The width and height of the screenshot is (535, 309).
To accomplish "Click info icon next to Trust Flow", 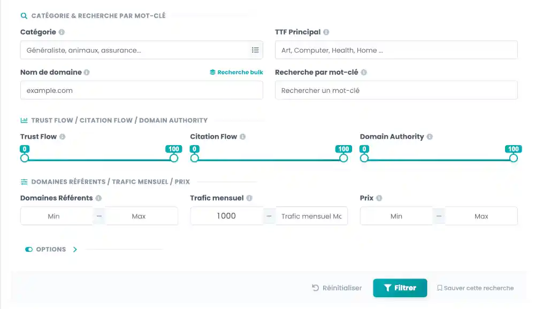I will tap(62, 137).
